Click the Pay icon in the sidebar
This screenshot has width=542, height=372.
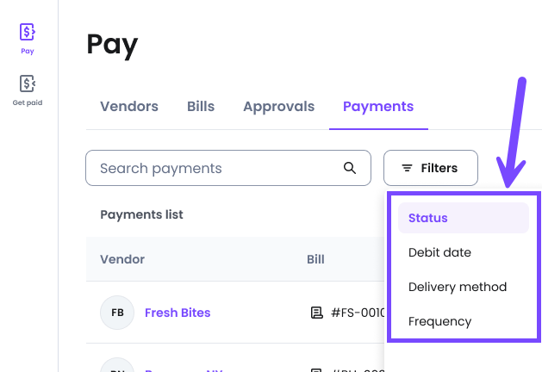[28, 33]
